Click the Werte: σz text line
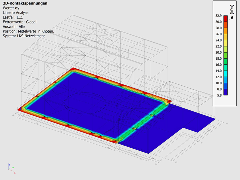240x180 pixels. 11,8
